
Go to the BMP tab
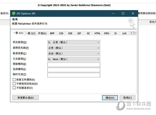pos(52,33)
